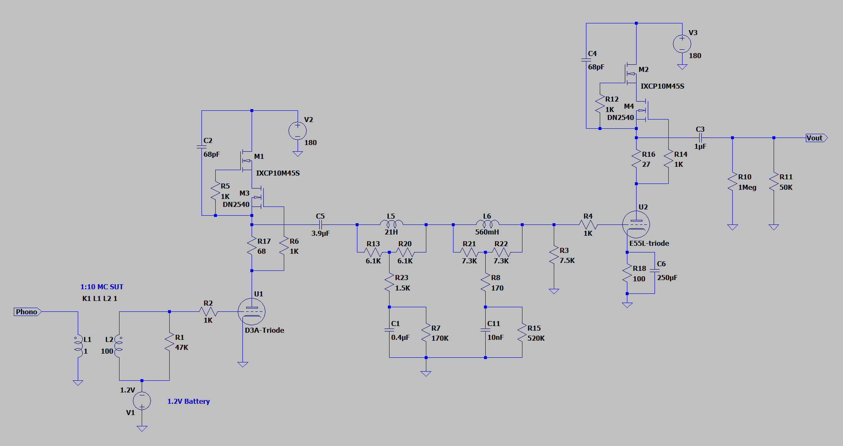The image size is (843, 446).
Task: Select the V1 1.2V battery source symbol
Action: (142, 401)
